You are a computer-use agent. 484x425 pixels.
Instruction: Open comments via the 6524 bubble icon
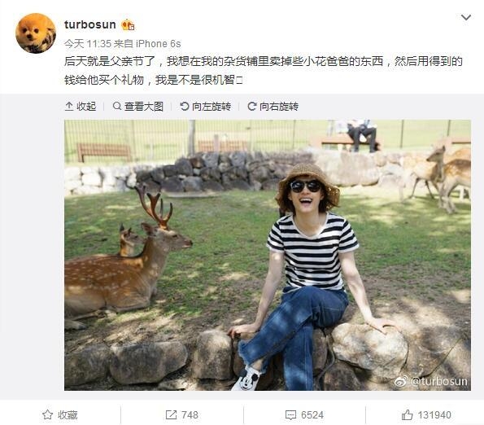click(x=290, y=414)
